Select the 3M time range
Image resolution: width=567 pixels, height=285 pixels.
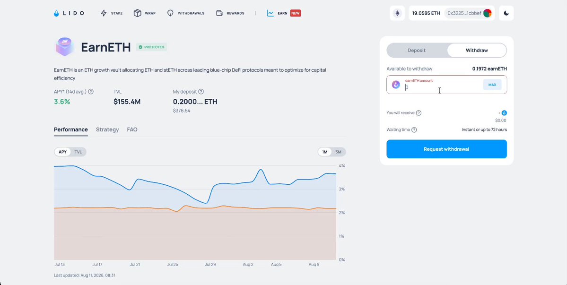tap(339, 152)
